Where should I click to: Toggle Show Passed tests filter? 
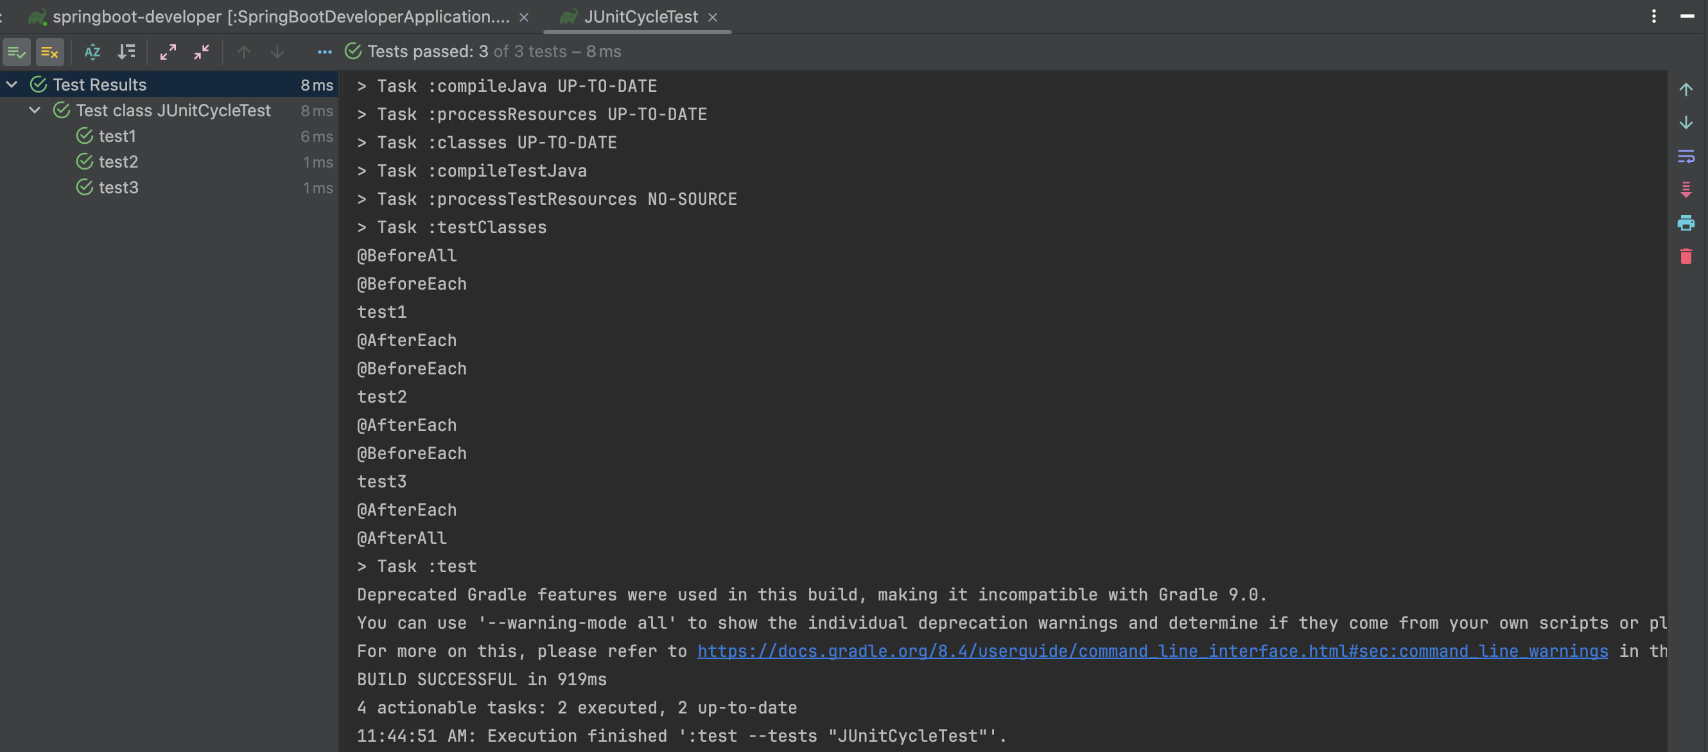pos(17,52)
